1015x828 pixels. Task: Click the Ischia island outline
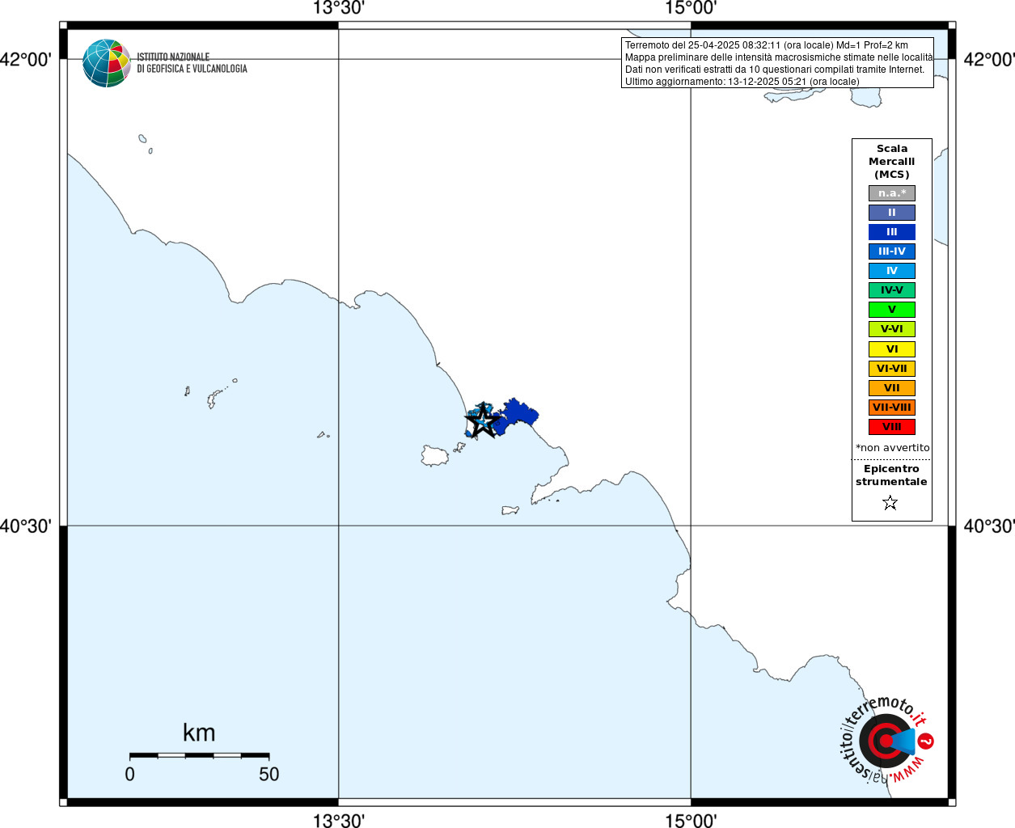434,456
